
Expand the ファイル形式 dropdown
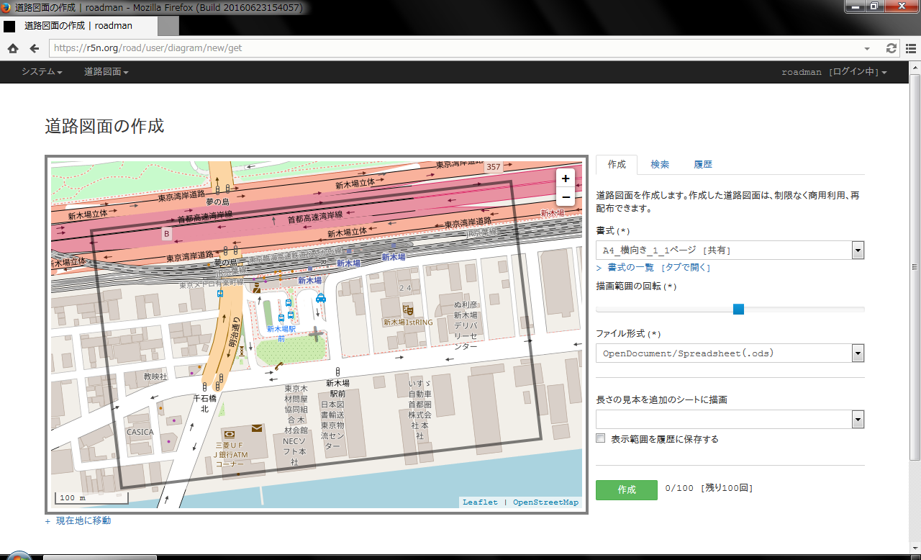tap(730, 353)
